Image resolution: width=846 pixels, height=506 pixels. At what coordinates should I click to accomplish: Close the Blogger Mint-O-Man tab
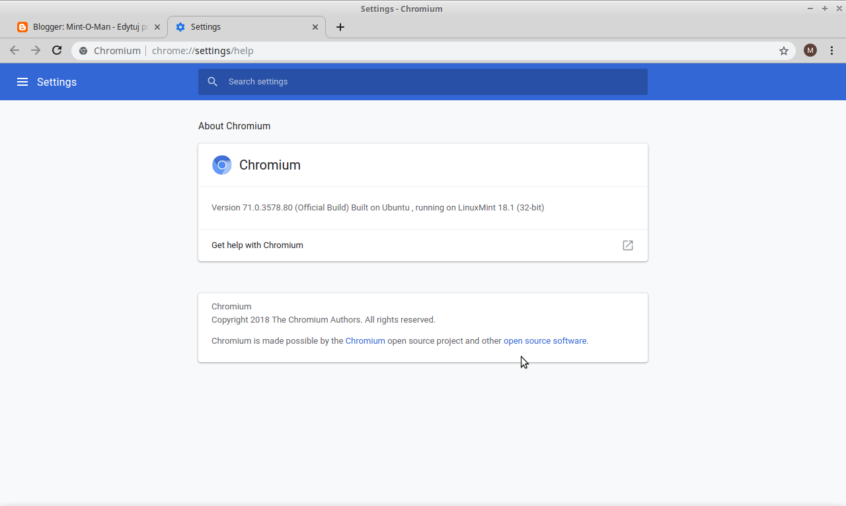pyautogui.click(x=157, y=27)
